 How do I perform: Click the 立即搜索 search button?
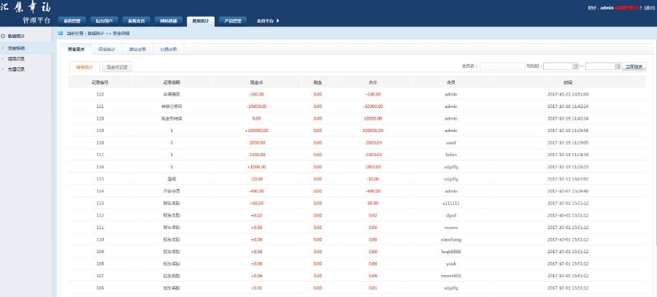point(634,66)
